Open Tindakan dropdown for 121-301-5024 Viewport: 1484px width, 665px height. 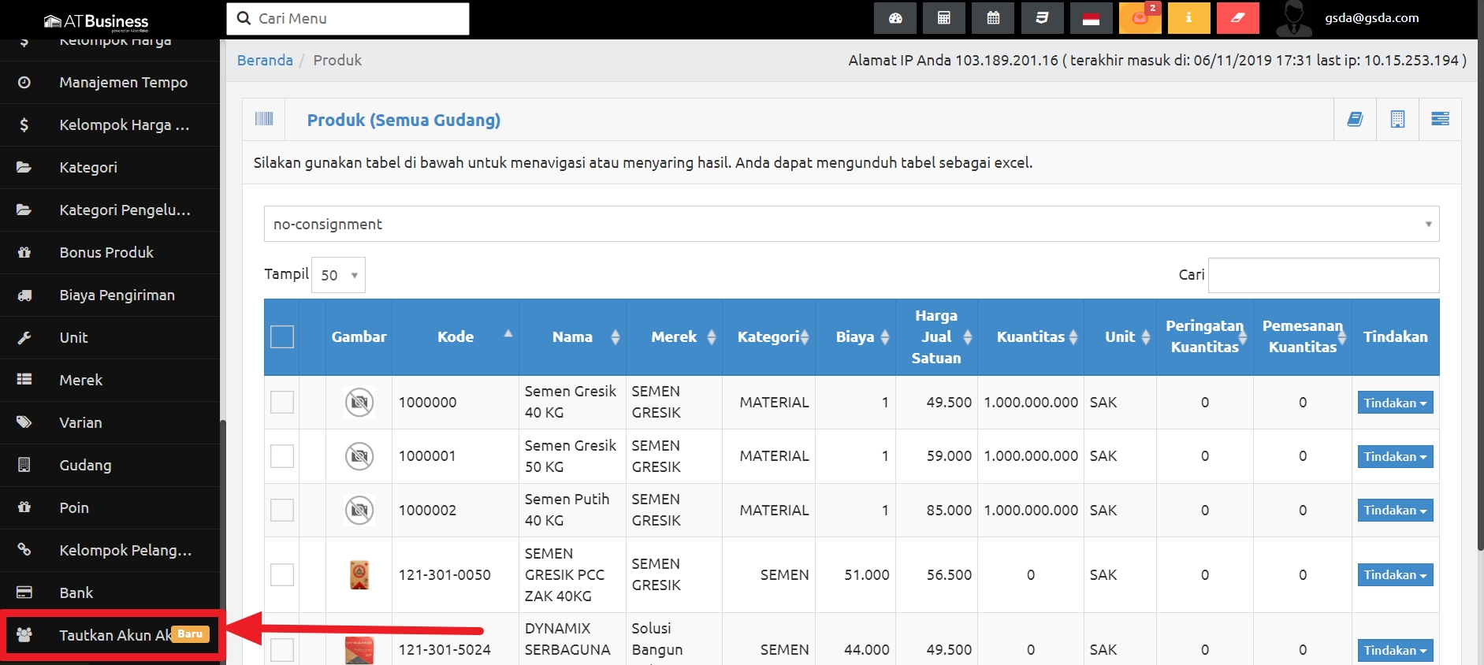pos(1395,650)
